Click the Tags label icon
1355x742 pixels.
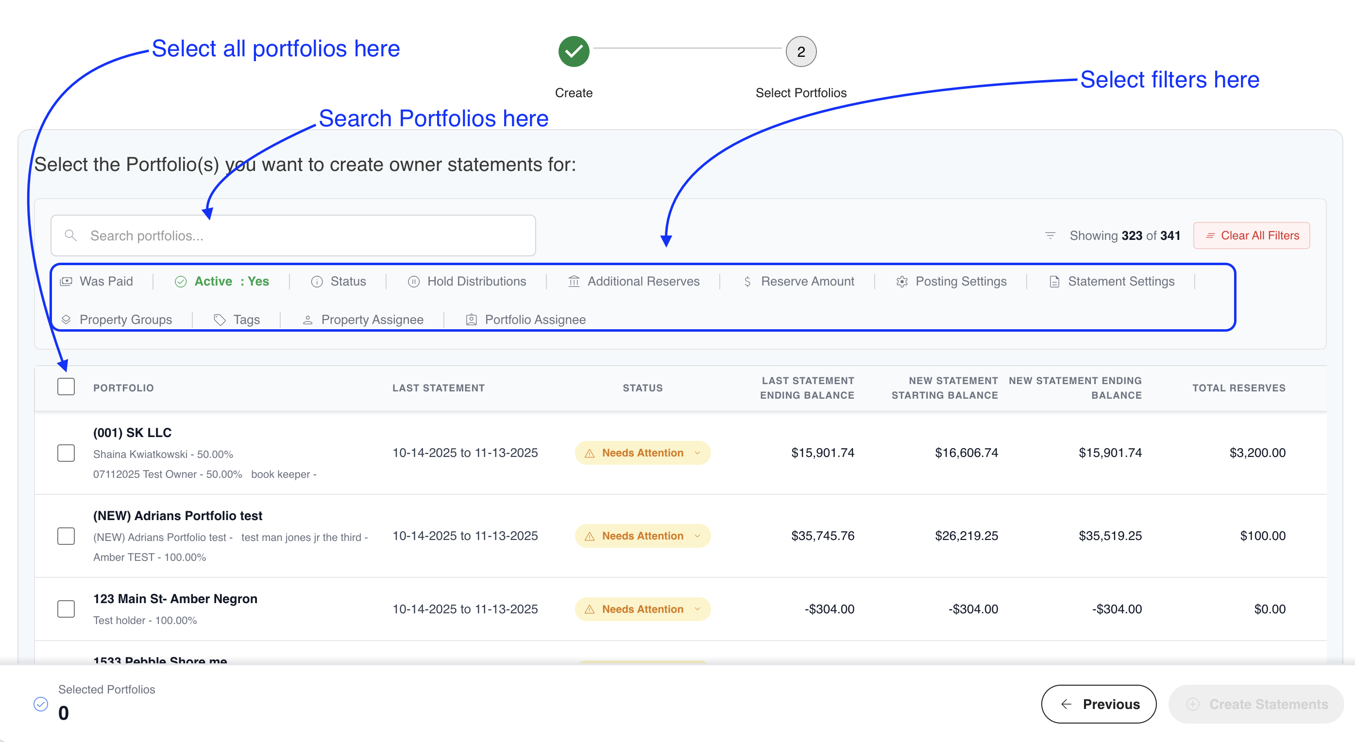(220, 320)
